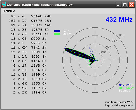The height and width of the screenshot is (110, 136).
Task: Click the green Max :290° value
Action: [x=126, y=88]
